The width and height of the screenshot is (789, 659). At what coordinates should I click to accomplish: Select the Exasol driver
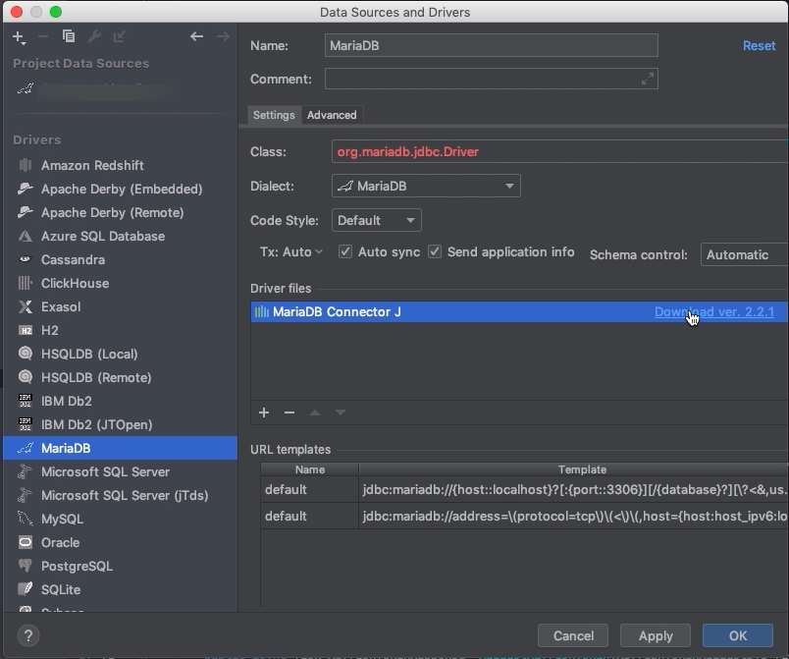point(120,306)
